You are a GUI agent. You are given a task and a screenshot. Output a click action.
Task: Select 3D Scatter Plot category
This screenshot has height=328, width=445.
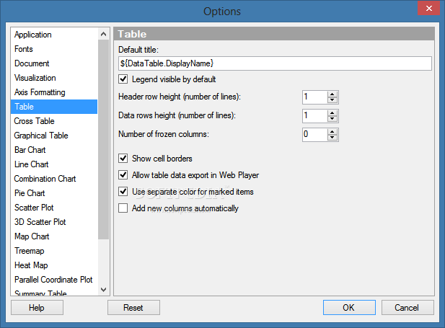coord(54,222)
